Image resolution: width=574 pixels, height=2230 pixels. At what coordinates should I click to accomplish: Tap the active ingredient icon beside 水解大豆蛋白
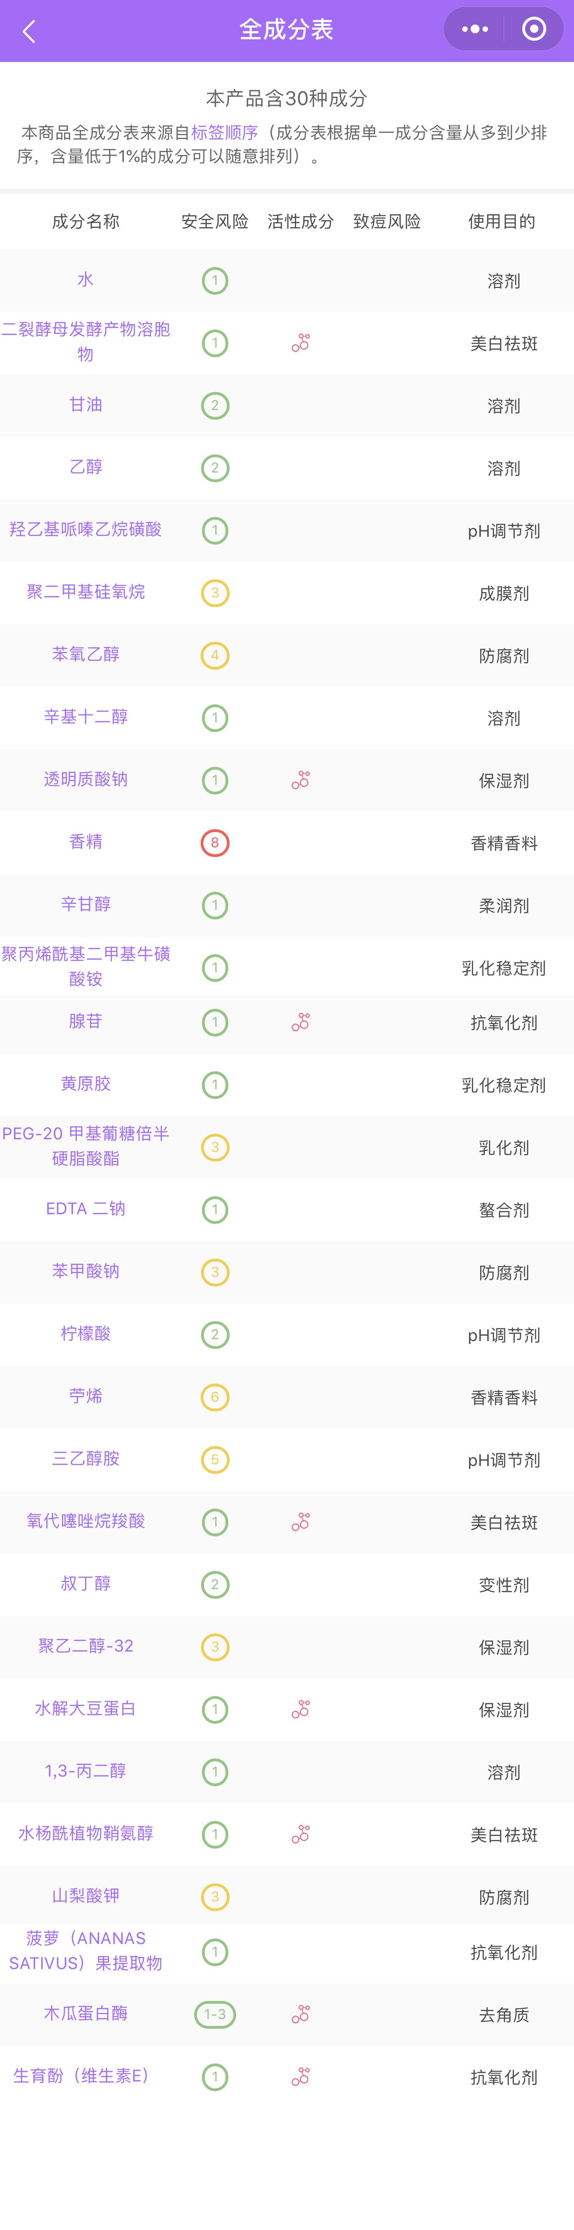(x=301, y=1708)
